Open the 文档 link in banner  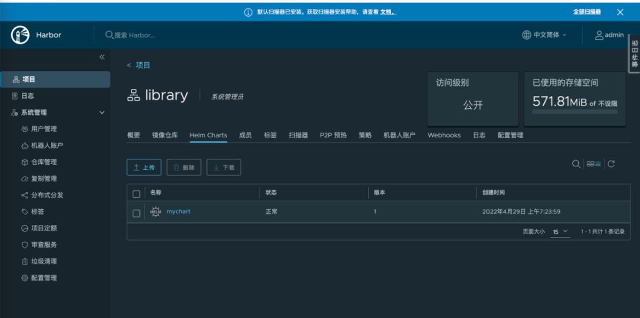(x=388, y=12)
